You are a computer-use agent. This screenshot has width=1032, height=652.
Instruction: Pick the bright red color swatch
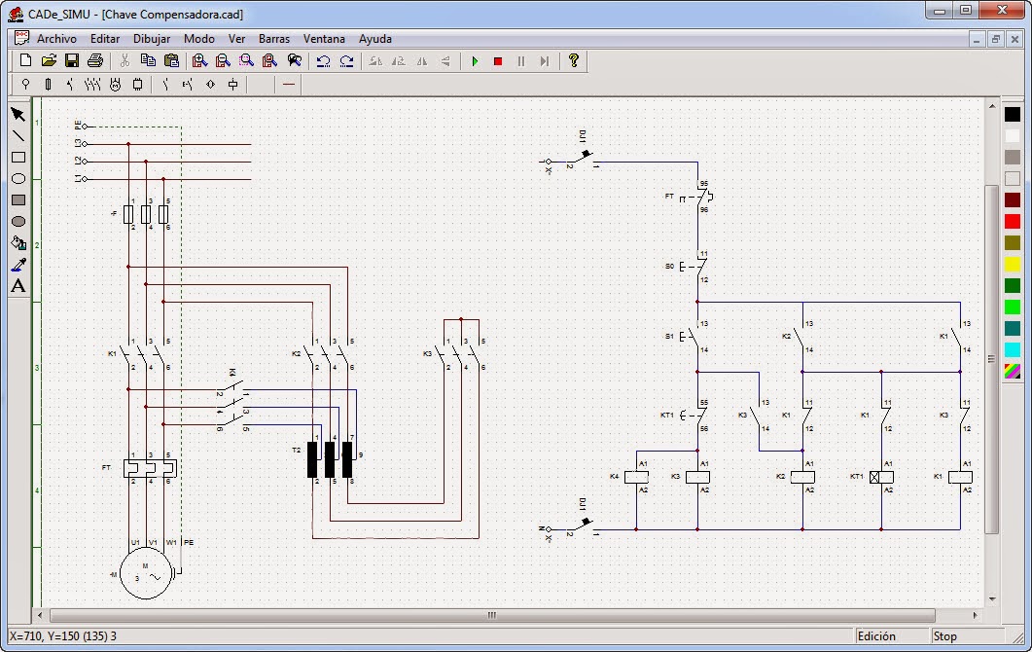(x=1013, y=221)
